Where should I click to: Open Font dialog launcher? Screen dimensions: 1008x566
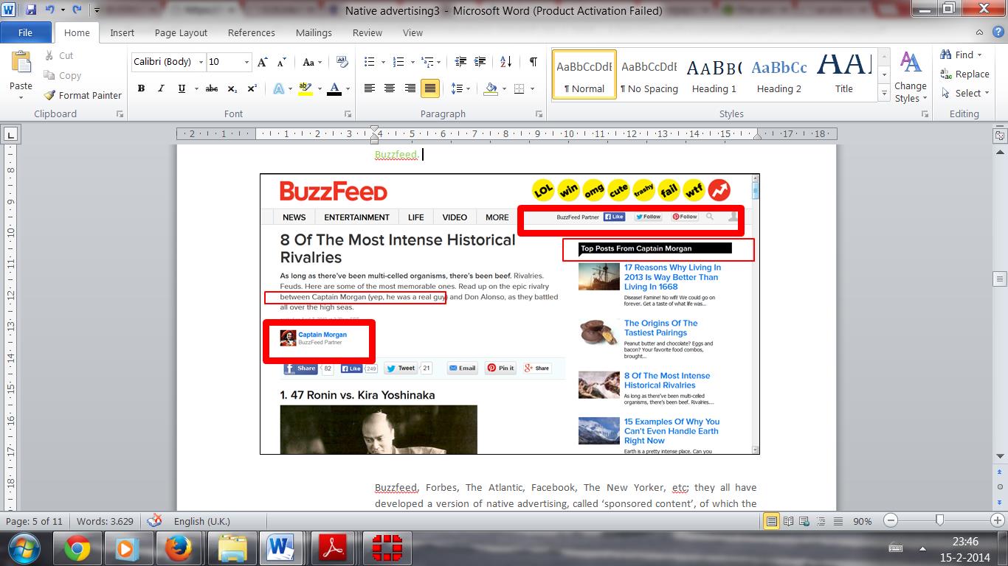tap(348, 114)
